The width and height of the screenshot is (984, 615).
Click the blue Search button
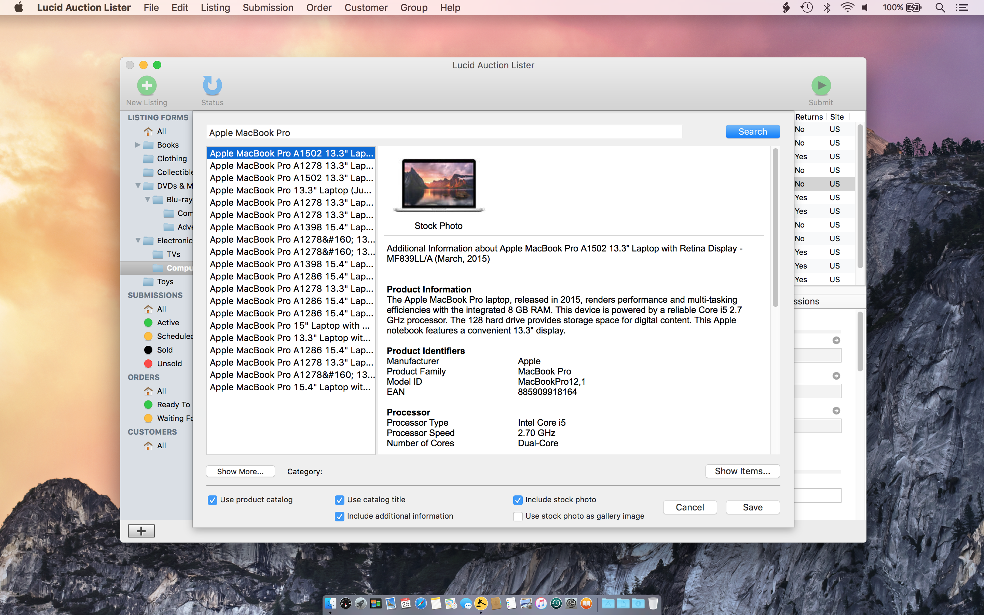point(752,132)
